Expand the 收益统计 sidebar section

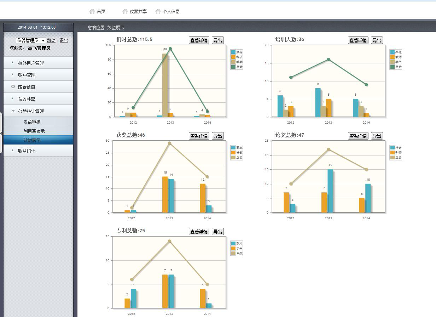[x=27, y=151]
